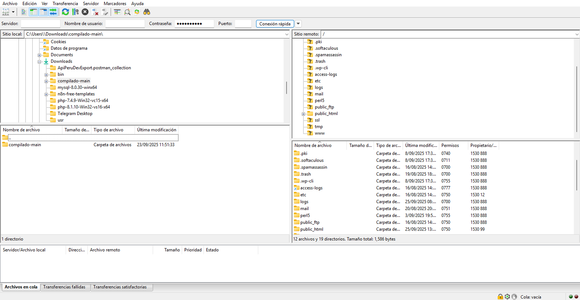Sort local files by Última modificación
The image size is (580, 300).
click(156, 130)
